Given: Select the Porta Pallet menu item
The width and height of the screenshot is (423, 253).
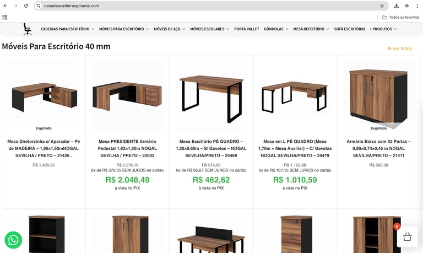Looking at the screenshot, I should tap(247, 29).
